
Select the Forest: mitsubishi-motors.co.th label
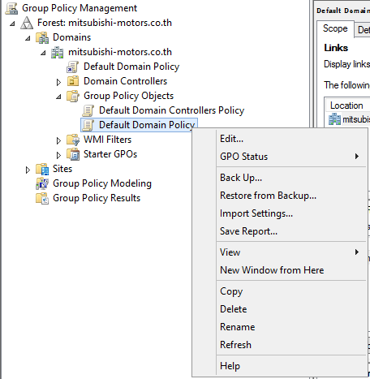[105, 23]
